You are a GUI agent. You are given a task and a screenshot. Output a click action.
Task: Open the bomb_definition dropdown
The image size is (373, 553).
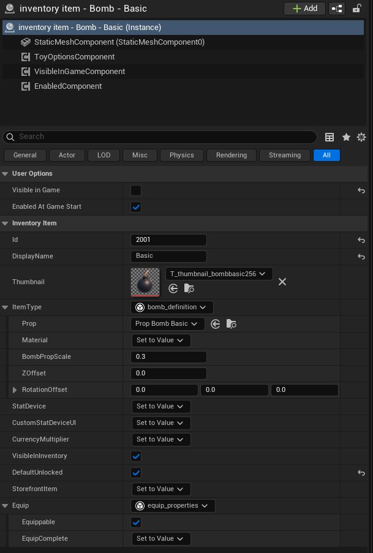click(x=172, y=307)
